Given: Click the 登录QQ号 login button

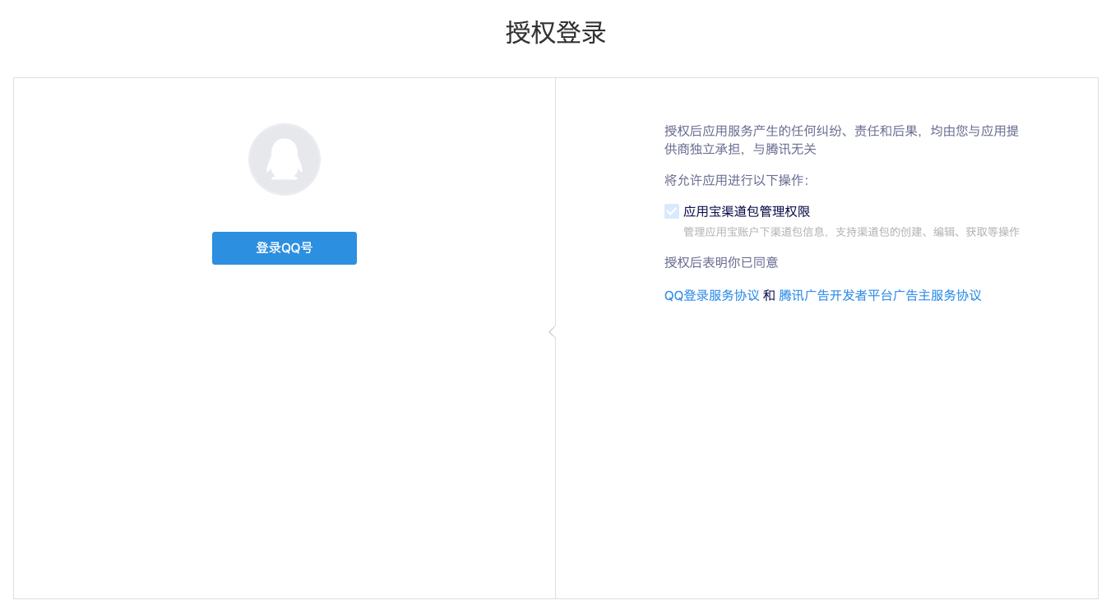Looking at the screenshot, I should pos(285,248).
